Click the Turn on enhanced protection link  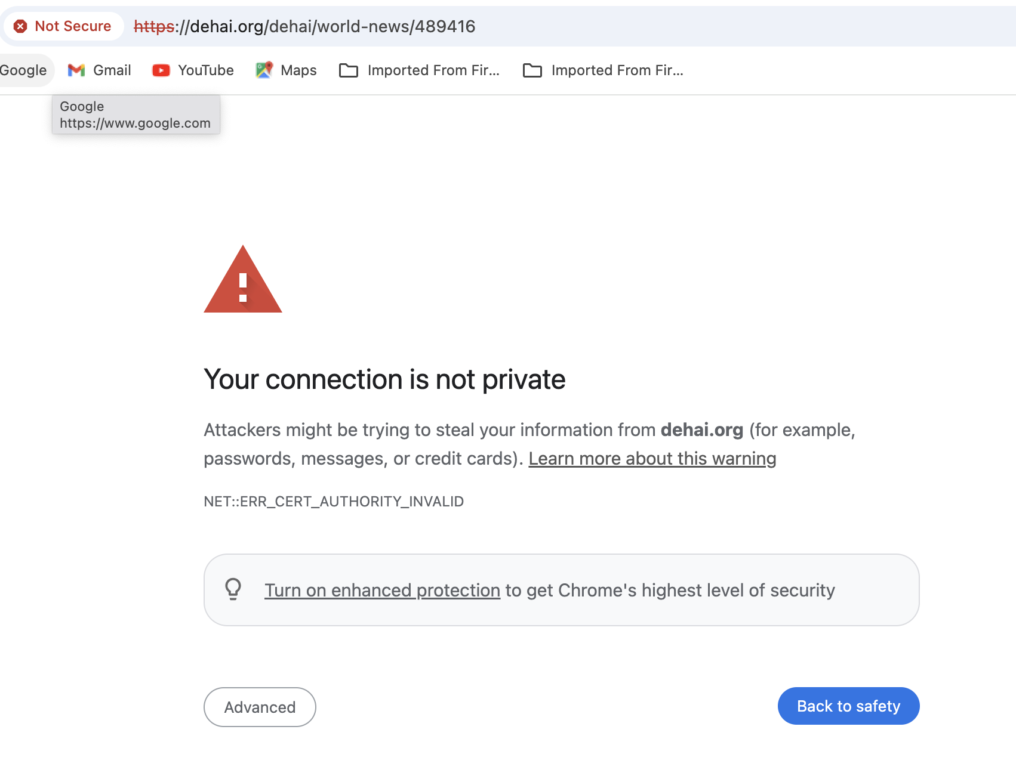pos(382,591)
